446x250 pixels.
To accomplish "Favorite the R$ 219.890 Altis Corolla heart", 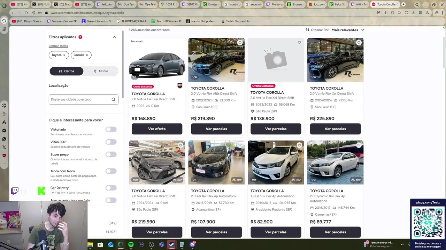I will click(x=240, y=43).
